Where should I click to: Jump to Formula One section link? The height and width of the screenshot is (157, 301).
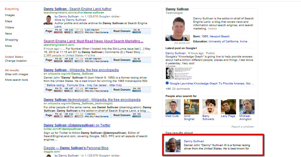[76, 85]
